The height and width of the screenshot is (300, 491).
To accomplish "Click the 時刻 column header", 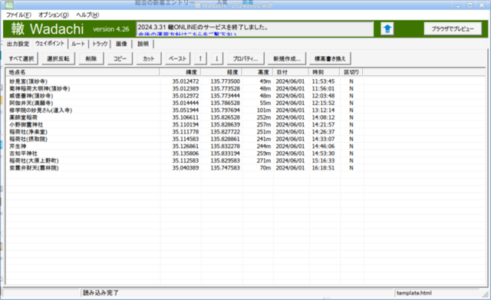I will [324, 72].
